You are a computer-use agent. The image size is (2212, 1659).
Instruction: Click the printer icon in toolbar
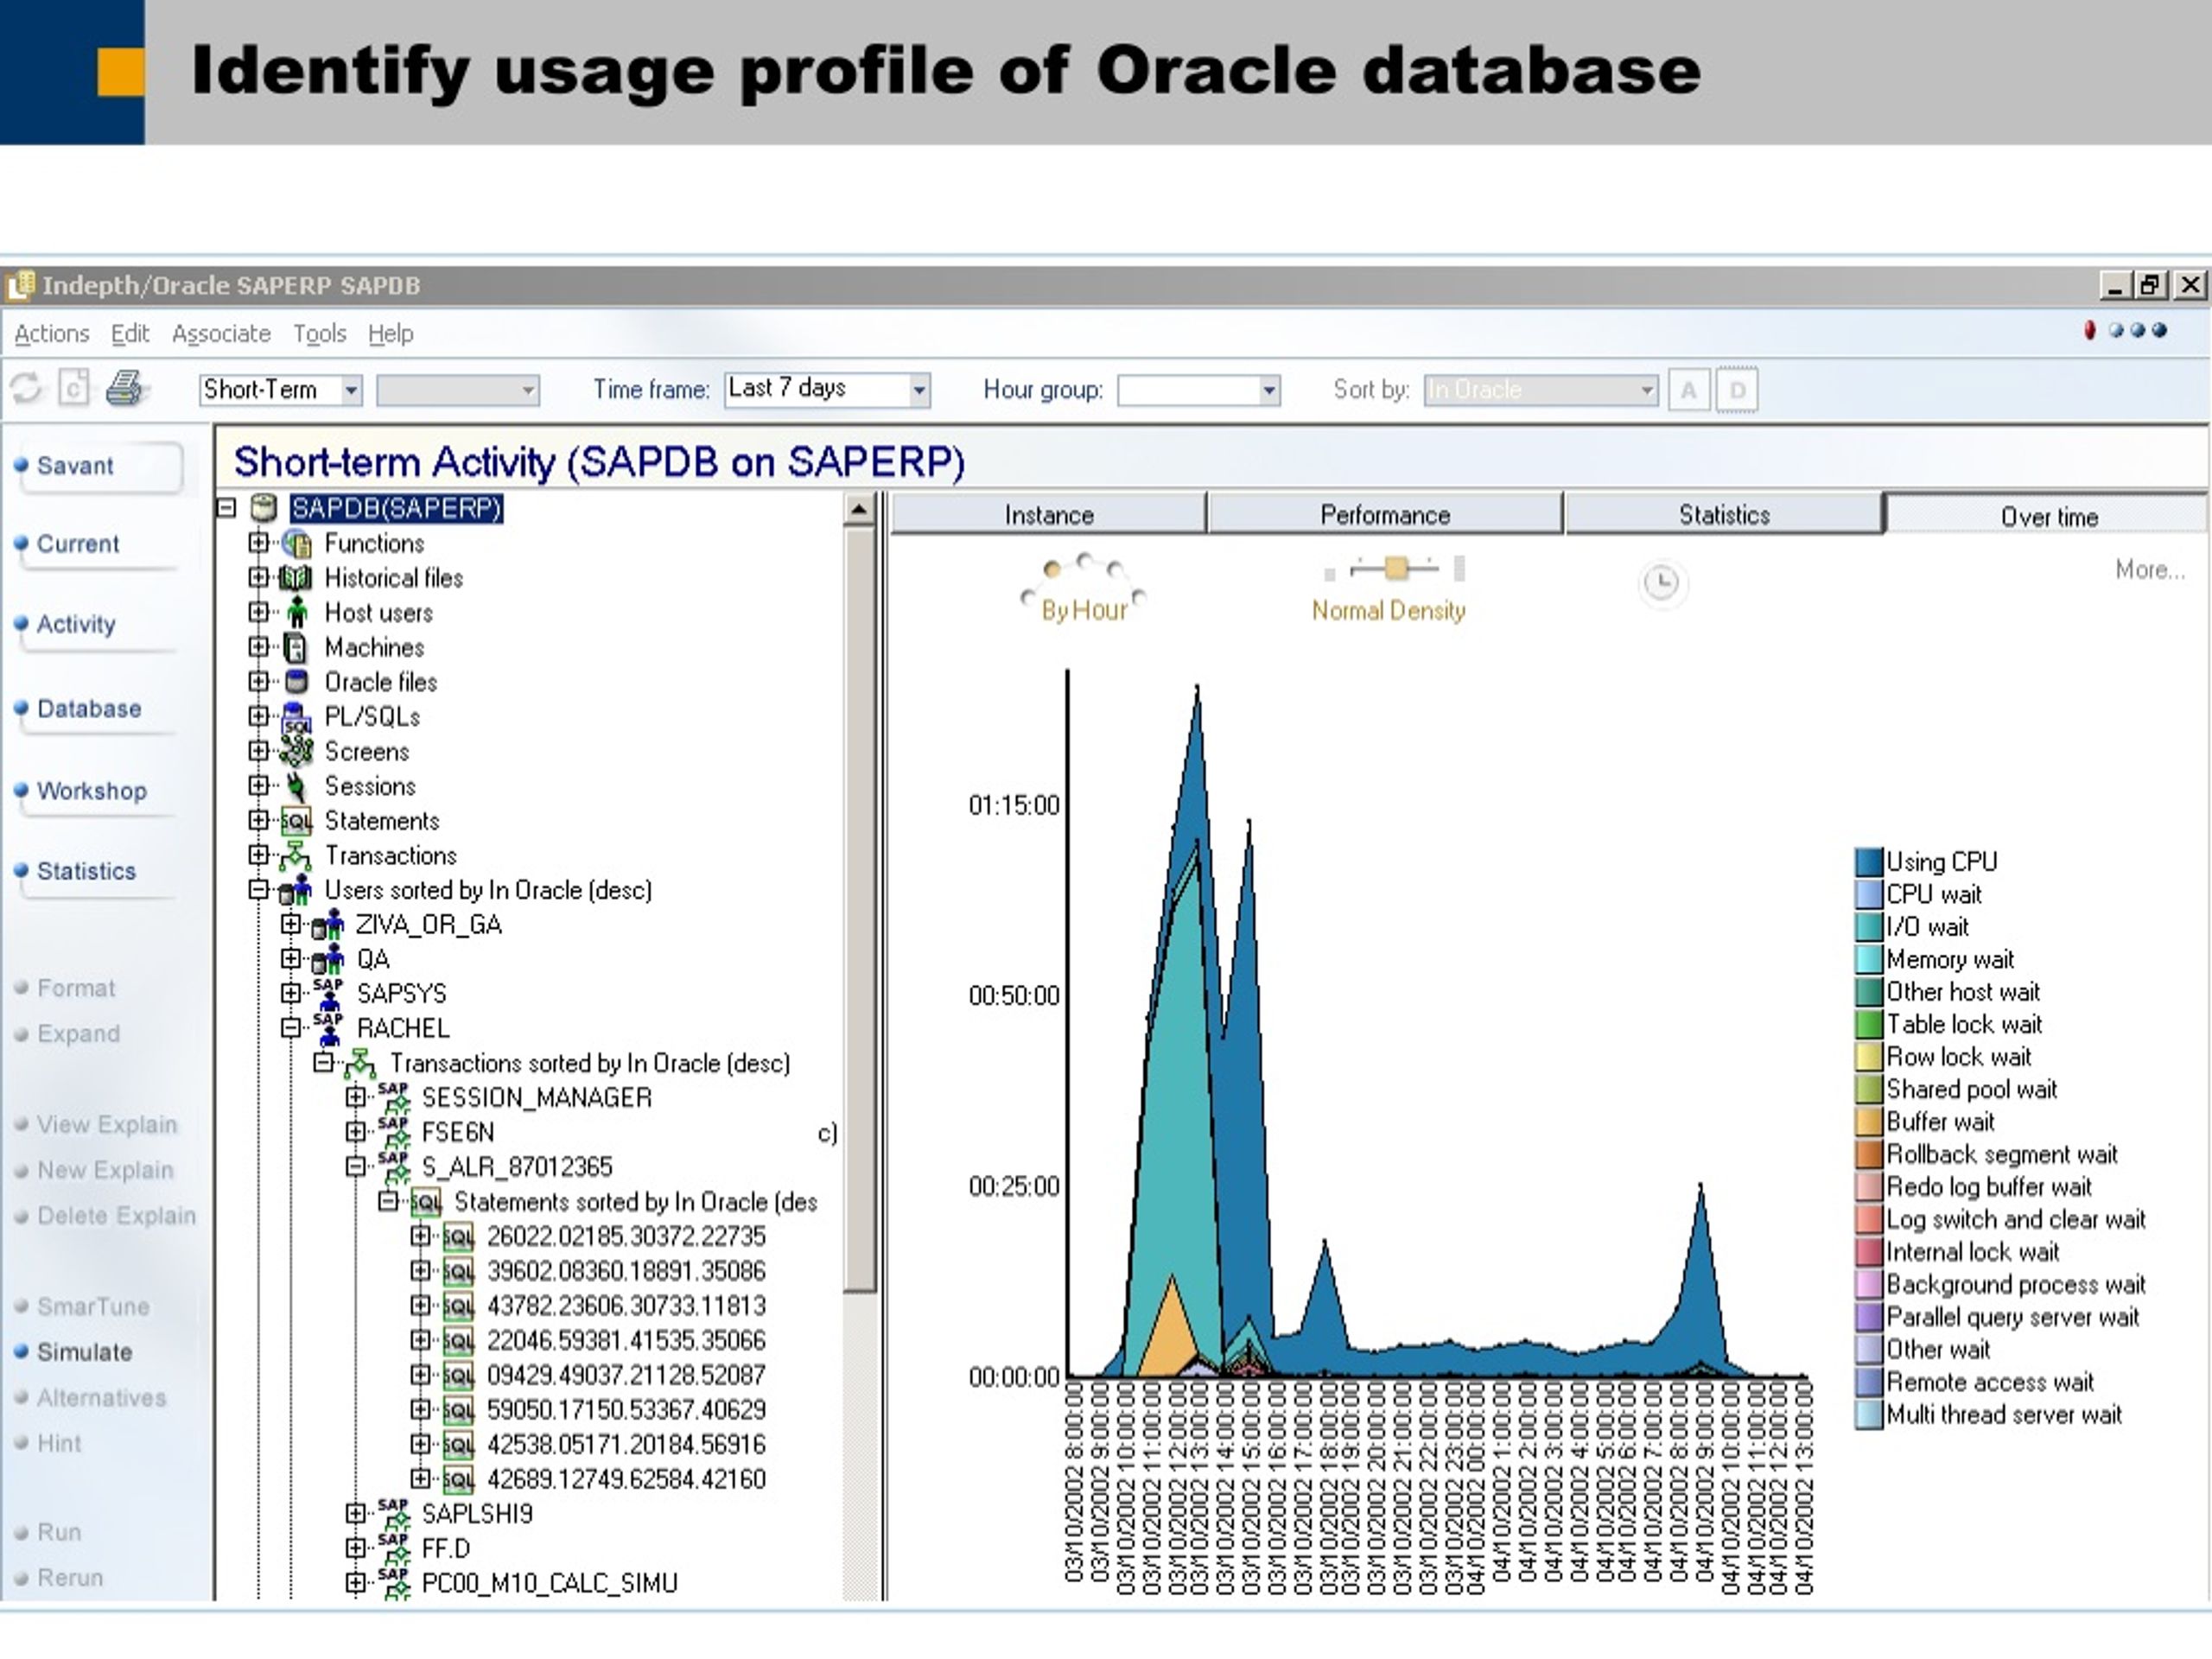(x=127, y=388)
